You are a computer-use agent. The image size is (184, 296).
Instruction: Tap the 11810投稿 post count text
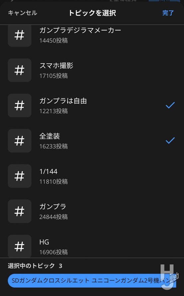pos(53,181)
